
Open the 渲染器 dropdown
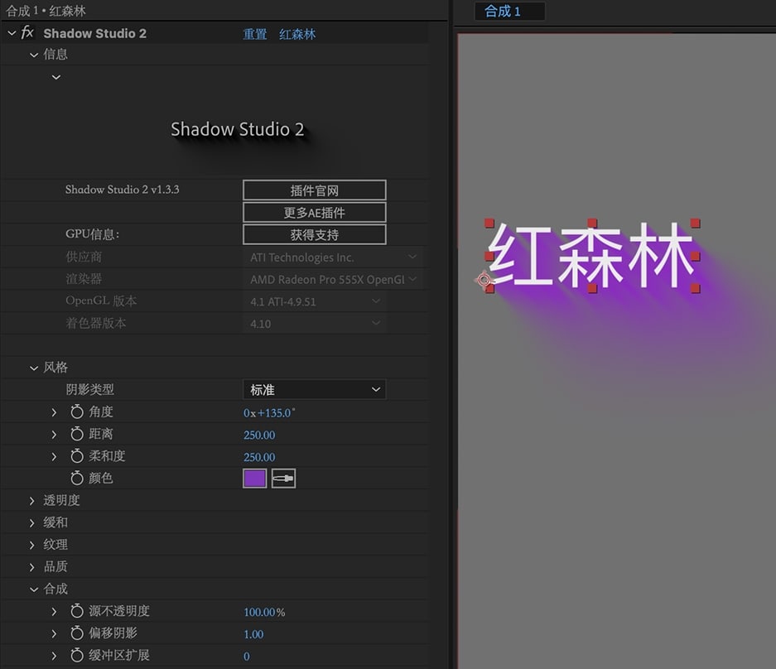333,280
